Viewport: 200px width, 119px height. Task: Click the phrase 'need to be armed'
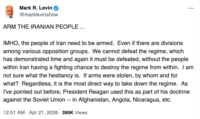[x=96, y=44]
